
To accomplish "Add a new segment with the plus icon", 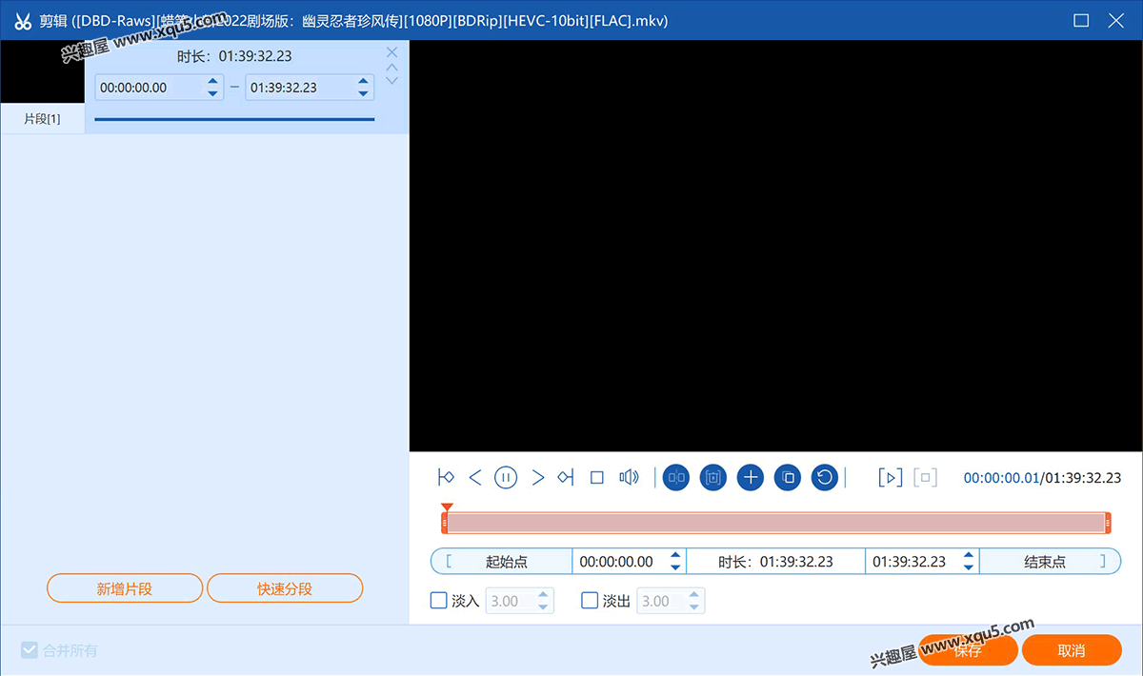I will click(751, 478).
